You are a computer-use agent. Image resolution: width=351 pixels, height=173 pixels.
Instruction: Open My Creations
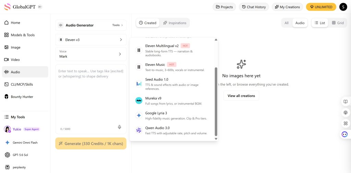tap(288, 7)
